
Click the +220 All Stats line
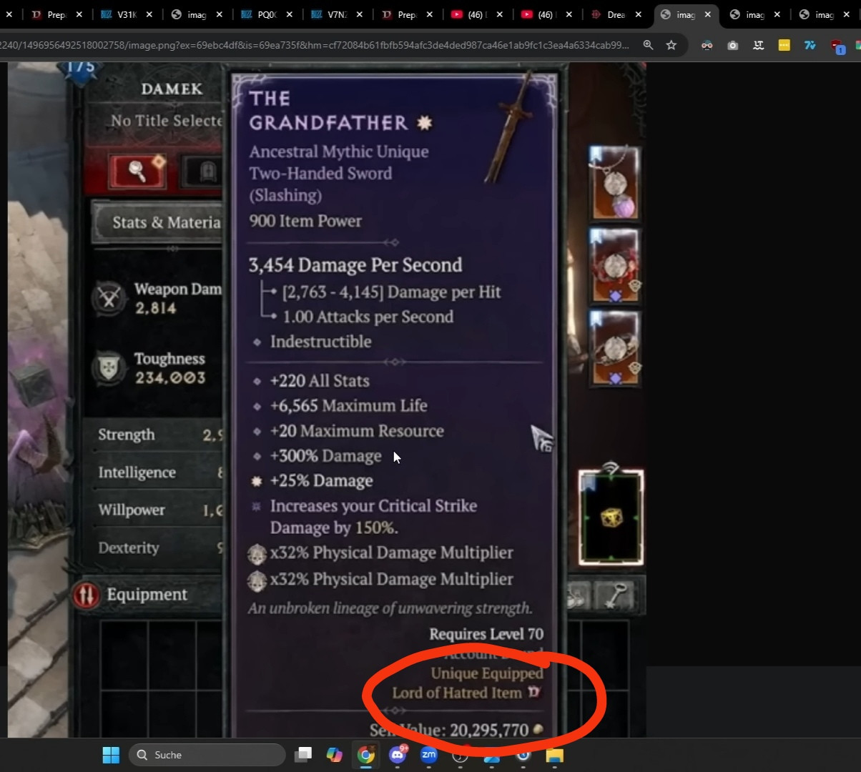click(319, 381)
